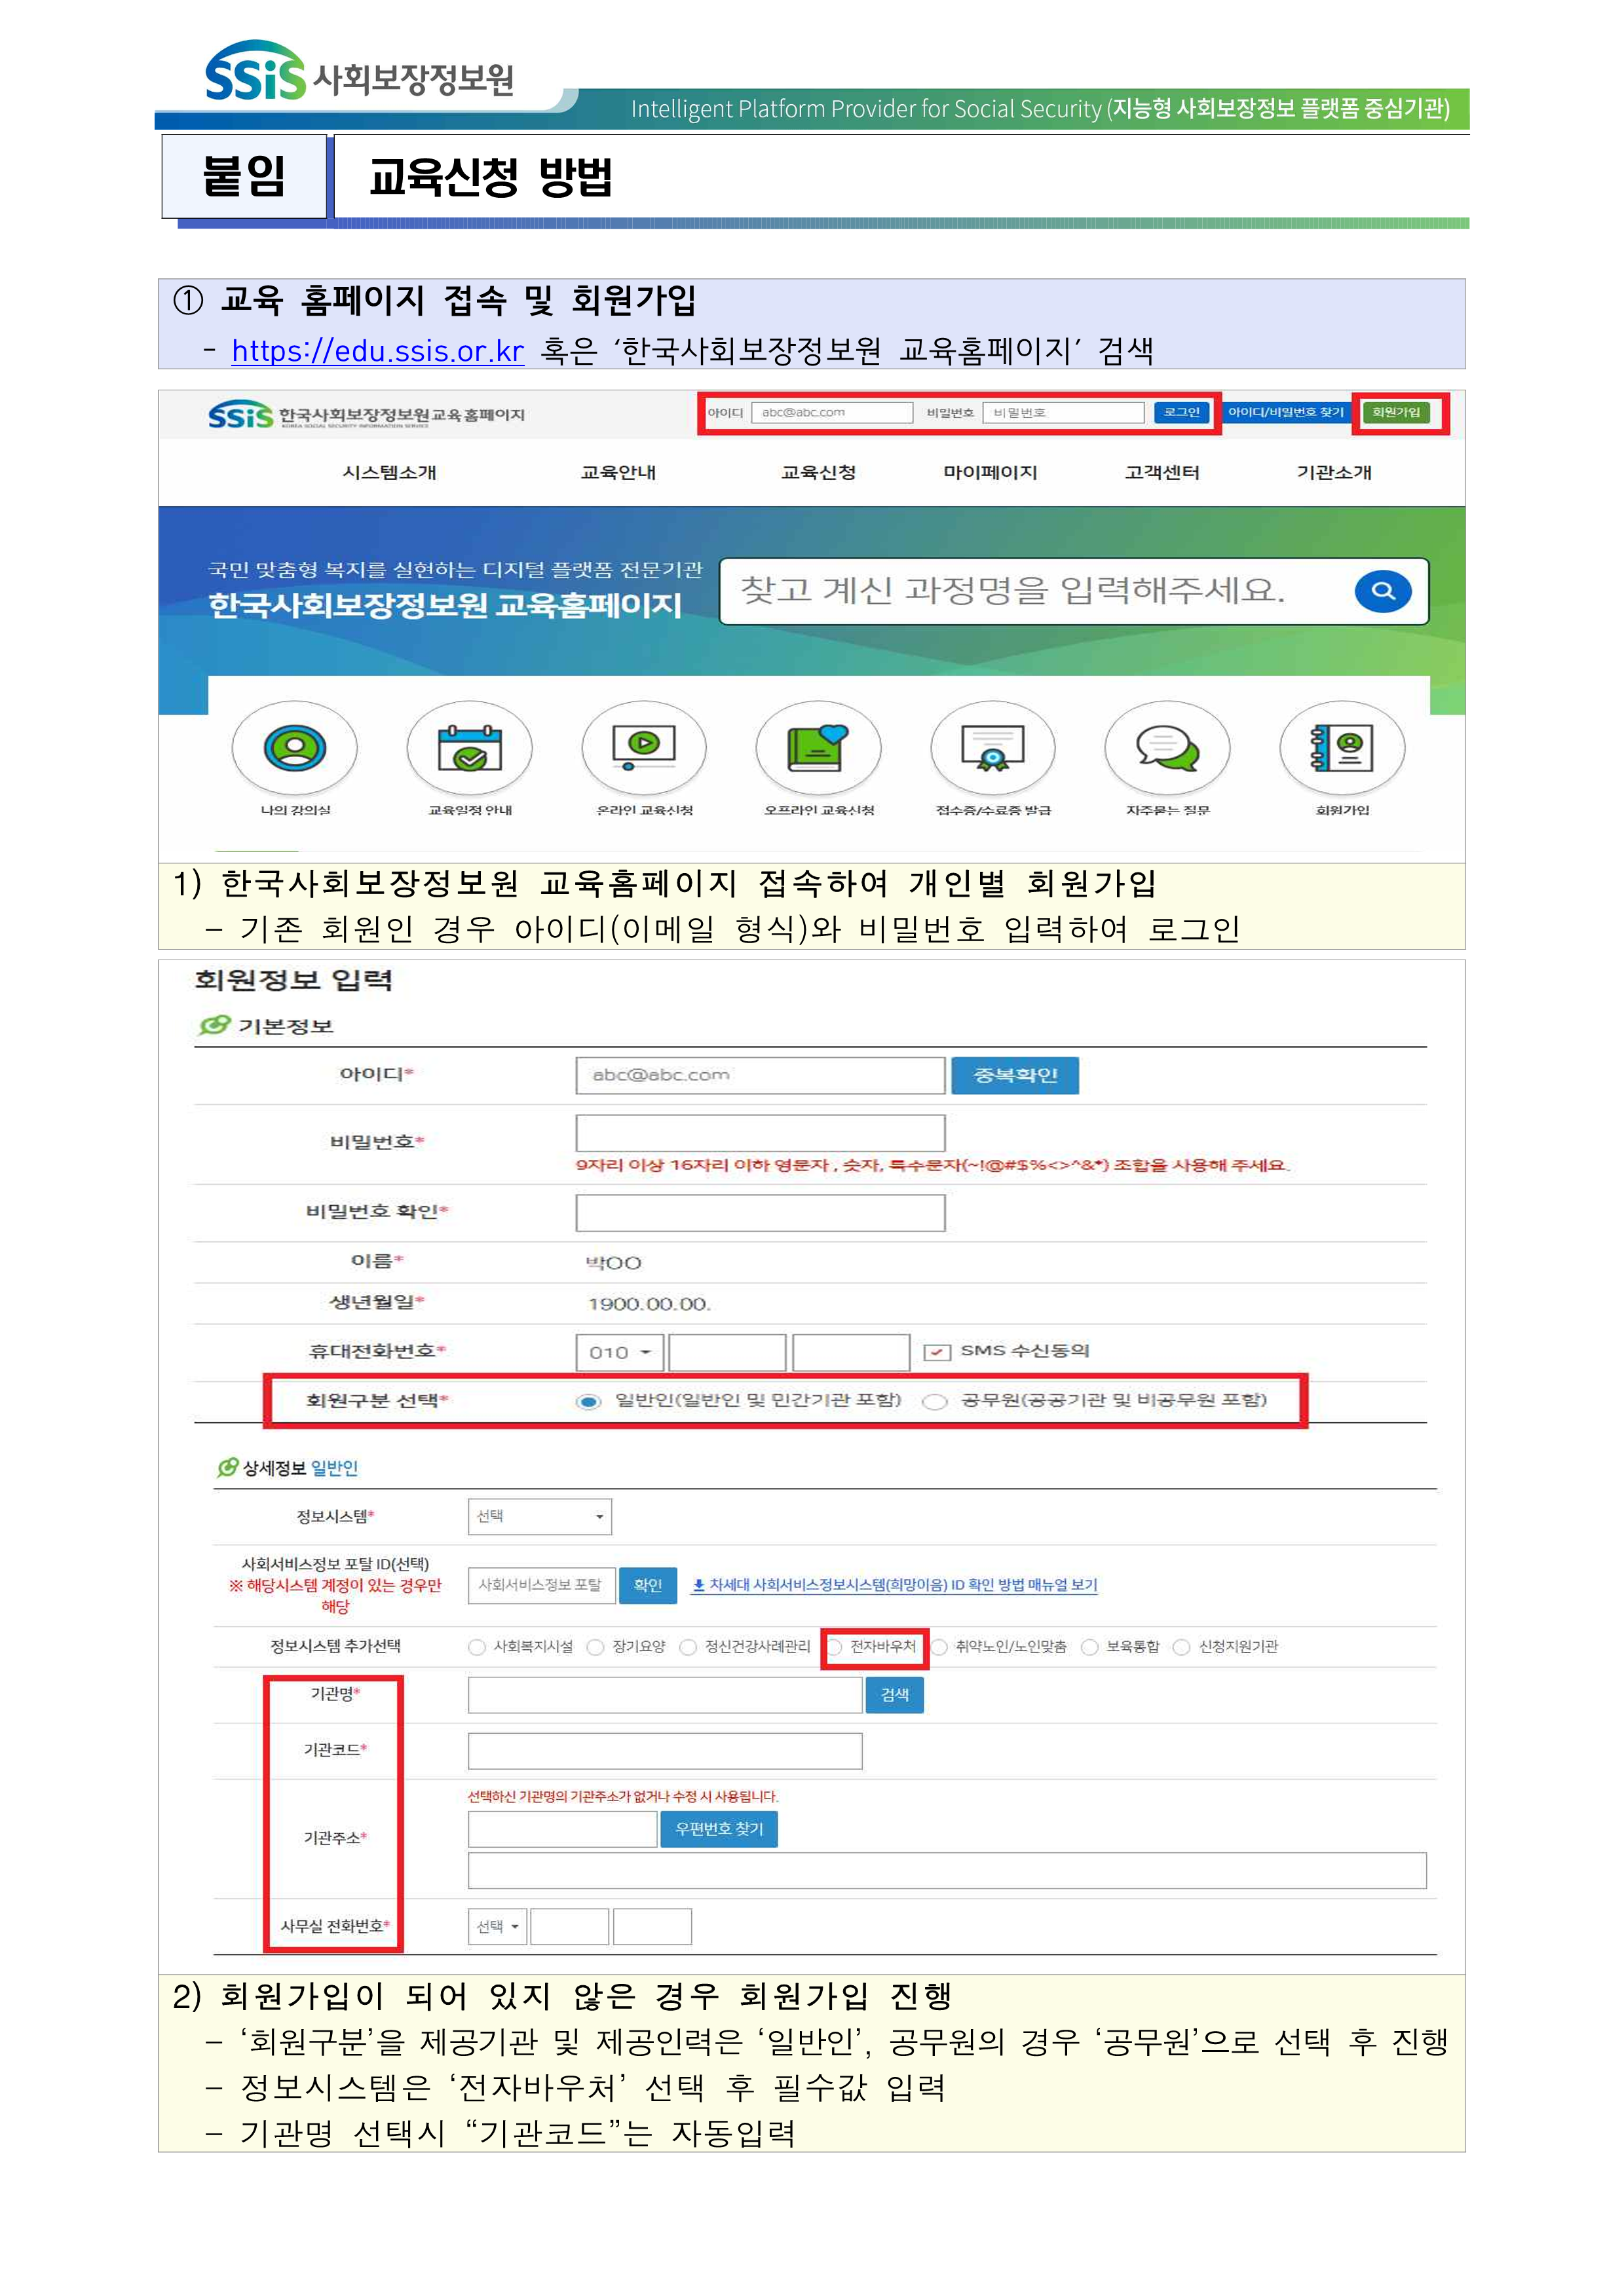
Task: Click the middle 휴대전화번호 number field
Action: point(727,1353)
